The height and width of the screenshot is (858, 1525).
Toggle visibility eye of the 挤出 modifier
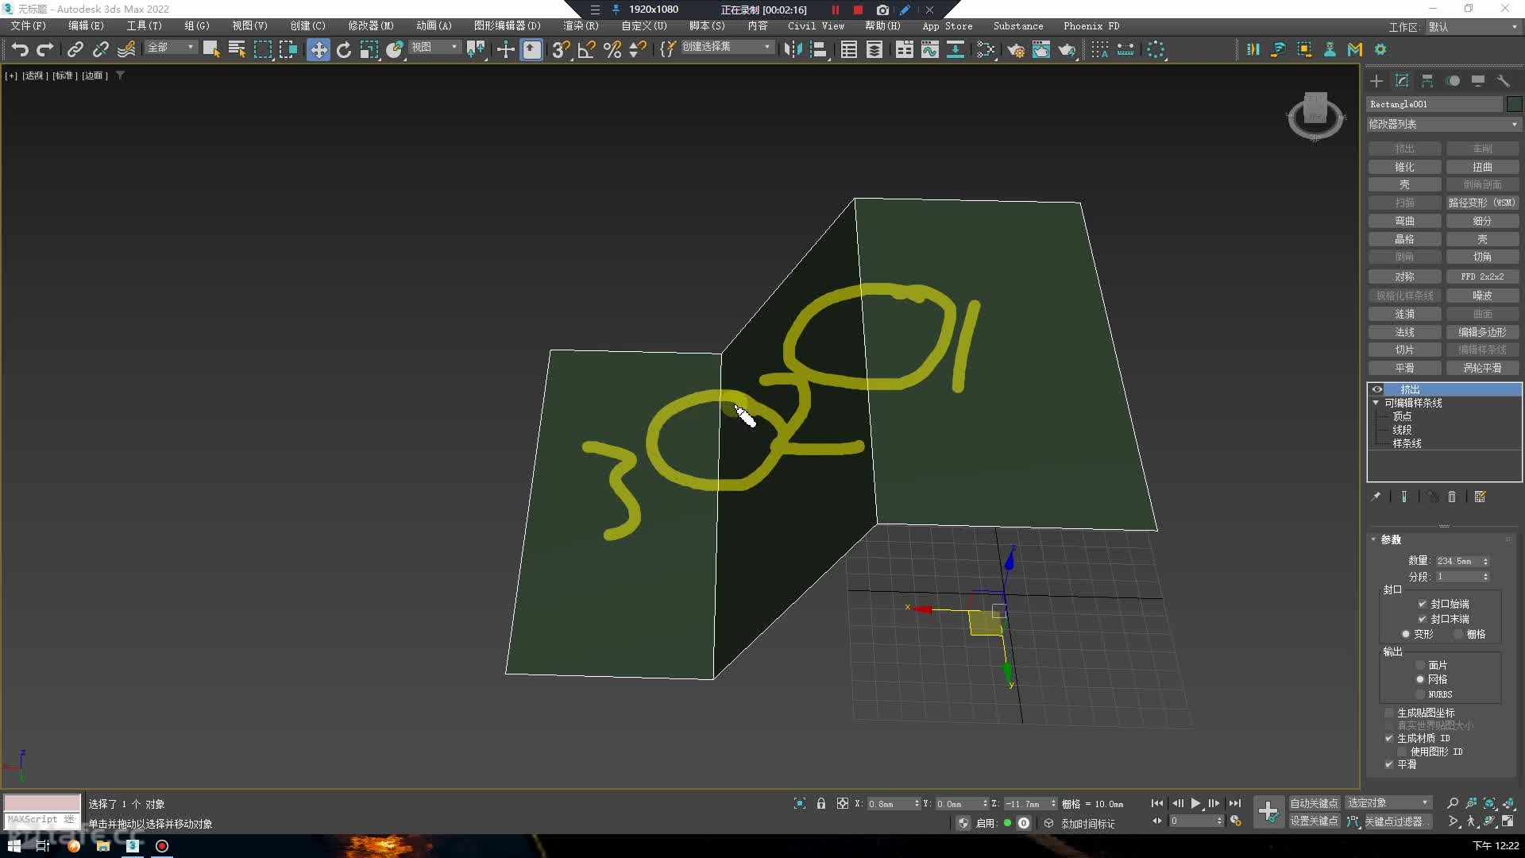coord(1377,389)
